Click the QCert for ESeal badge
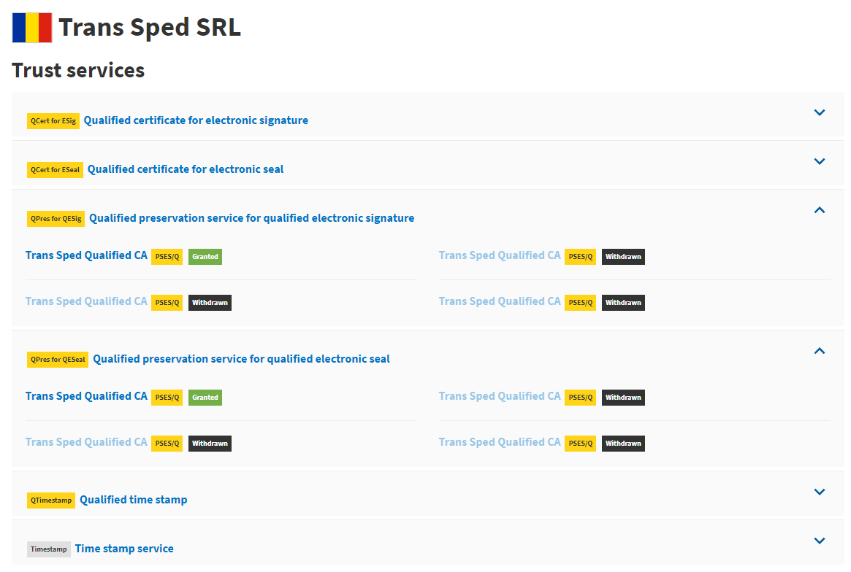 (56, 170)
